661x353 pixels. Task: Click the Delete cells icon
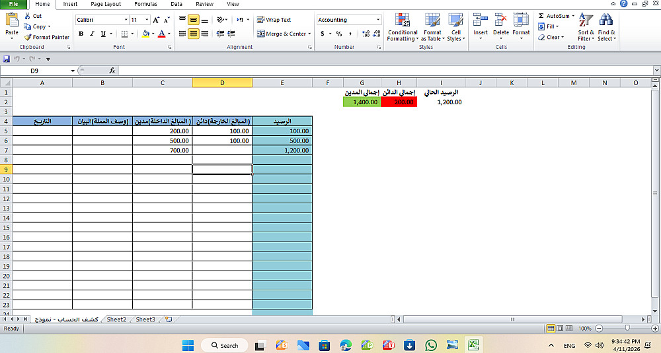tap(501, 20)
